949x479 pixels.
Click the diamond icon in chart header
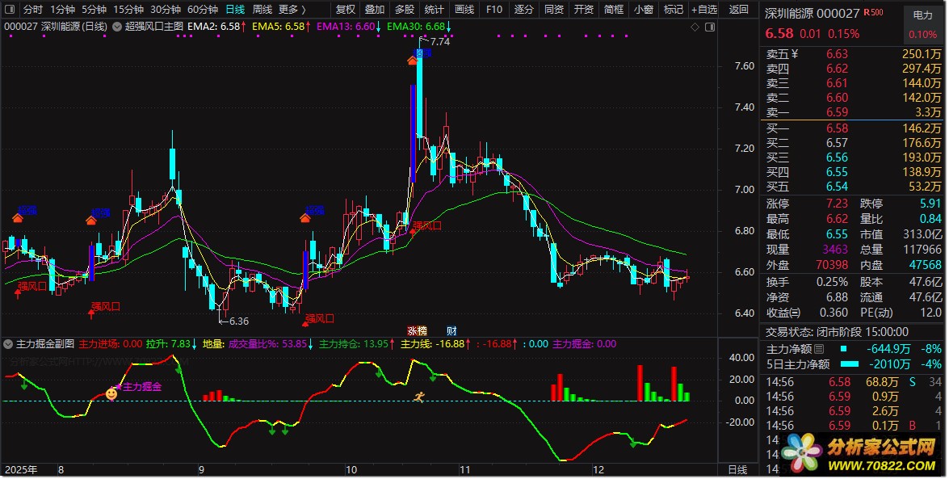[x=695, y=27]
